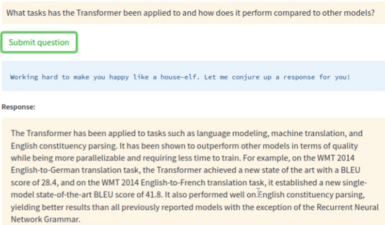The height and width of the screenshot is (225, 385).
Task: Click the house-elf status message box
Action: click(x=193, y=76)
